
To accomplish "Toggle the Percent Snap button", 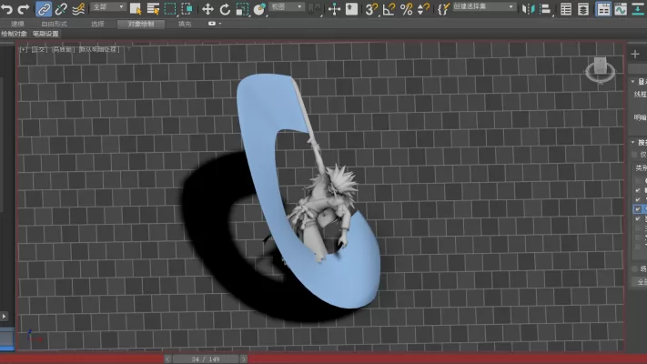I will tap(406, 8).
